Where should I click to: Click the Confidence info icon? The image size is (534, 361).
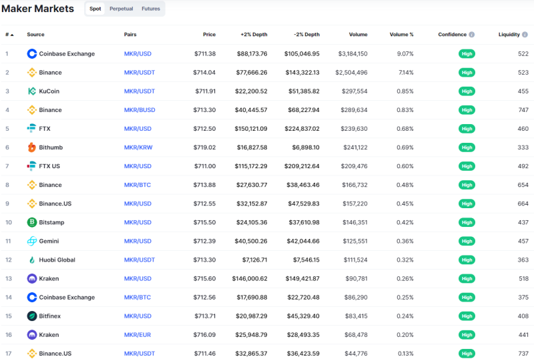tap(472, 35)
